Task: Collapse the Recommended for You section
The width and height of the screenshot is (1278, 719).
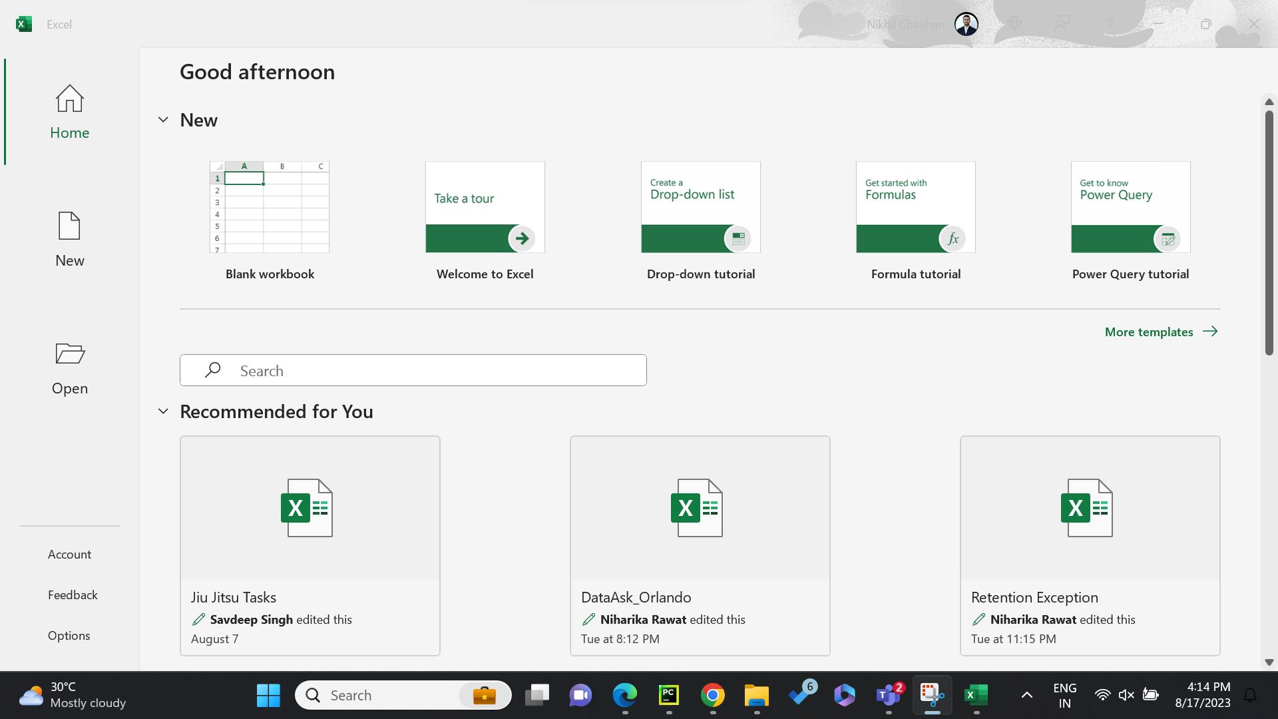Action: coord(163,411)
